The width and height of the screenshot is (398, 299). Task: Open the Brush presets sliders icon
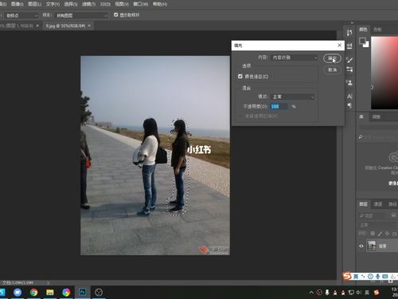(349, 69)
